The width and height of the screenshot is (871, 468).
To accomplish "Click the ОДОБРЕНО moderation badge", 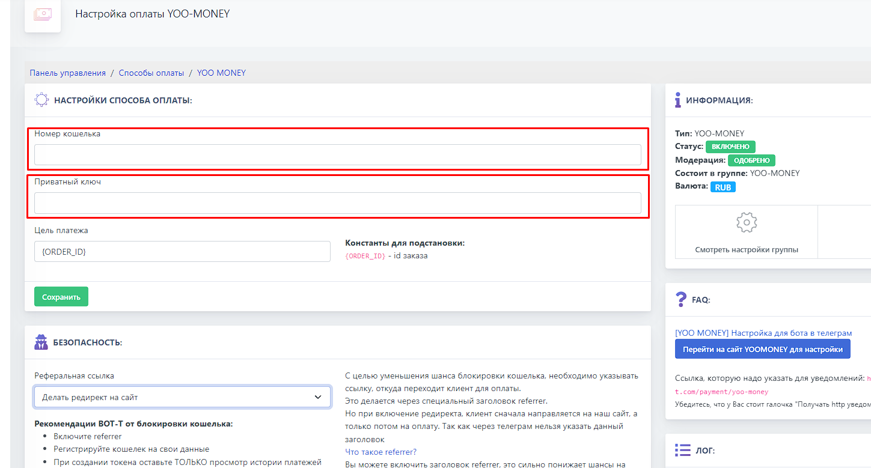I will click(x=752, y=160).
